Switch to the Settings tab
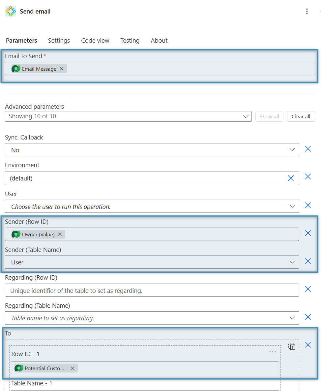Viewport: 321px width, 391px height. pos(59,41)
